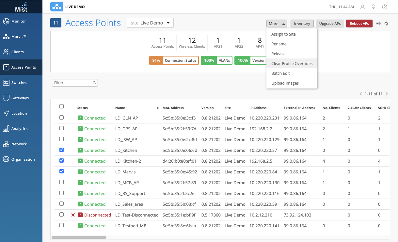Click the table settings sliders icon

(x=378, y=24)
